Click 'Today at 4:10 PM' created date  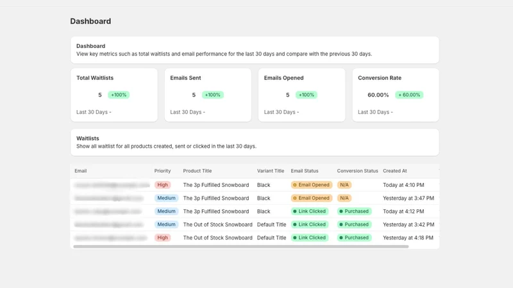403,185
